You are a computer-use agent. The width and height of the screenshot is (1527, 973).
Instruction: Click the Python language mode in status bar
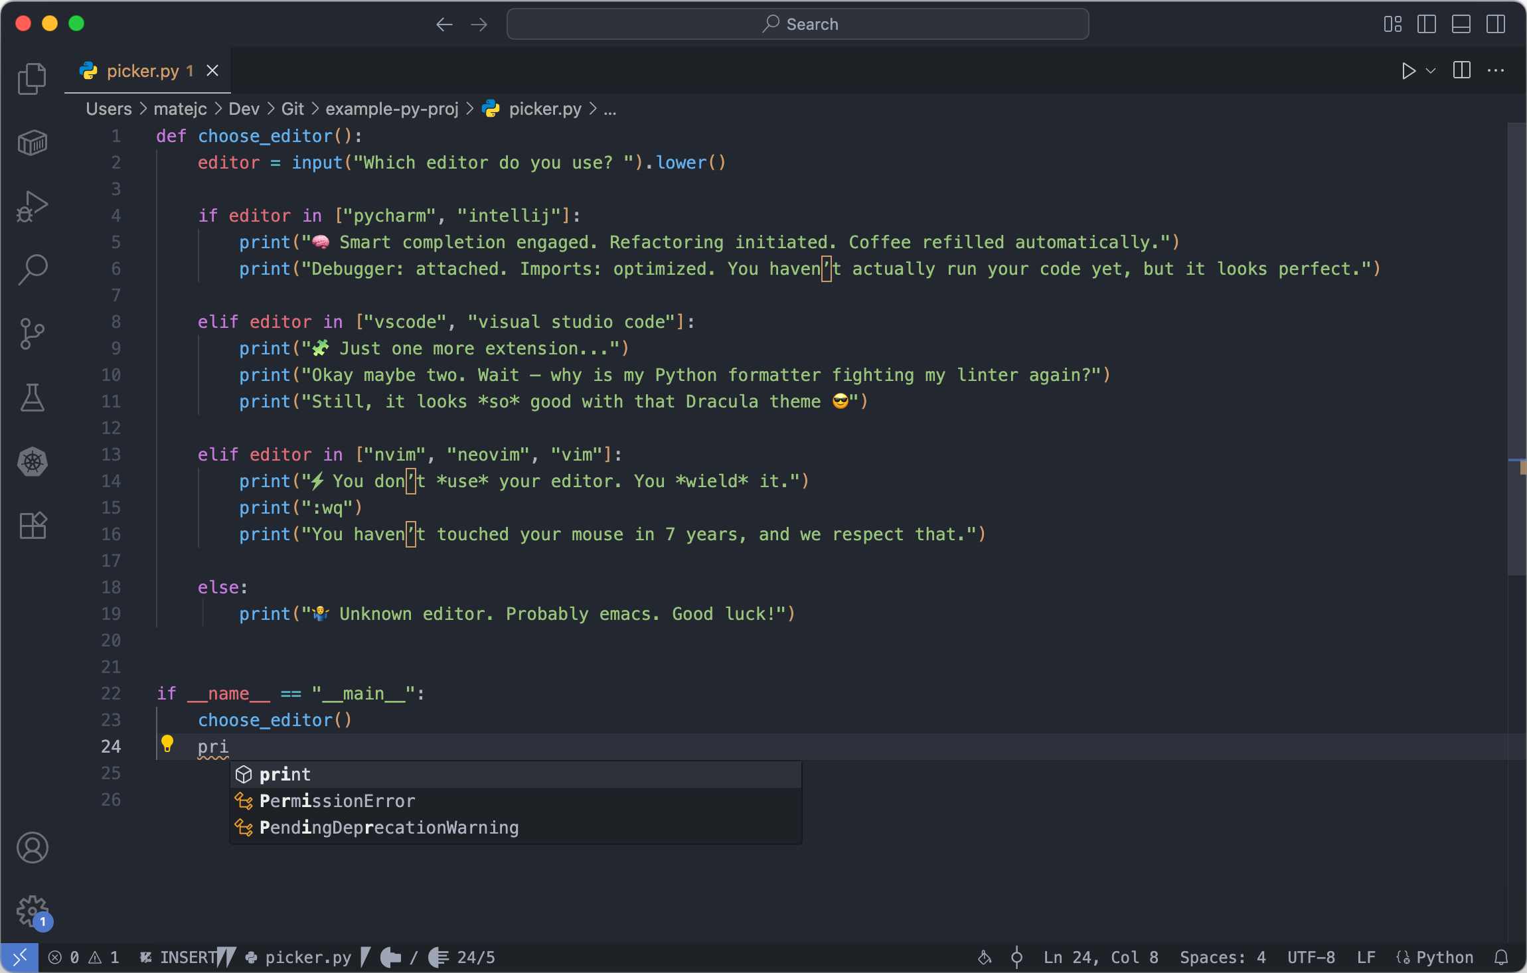[1444, 957]
